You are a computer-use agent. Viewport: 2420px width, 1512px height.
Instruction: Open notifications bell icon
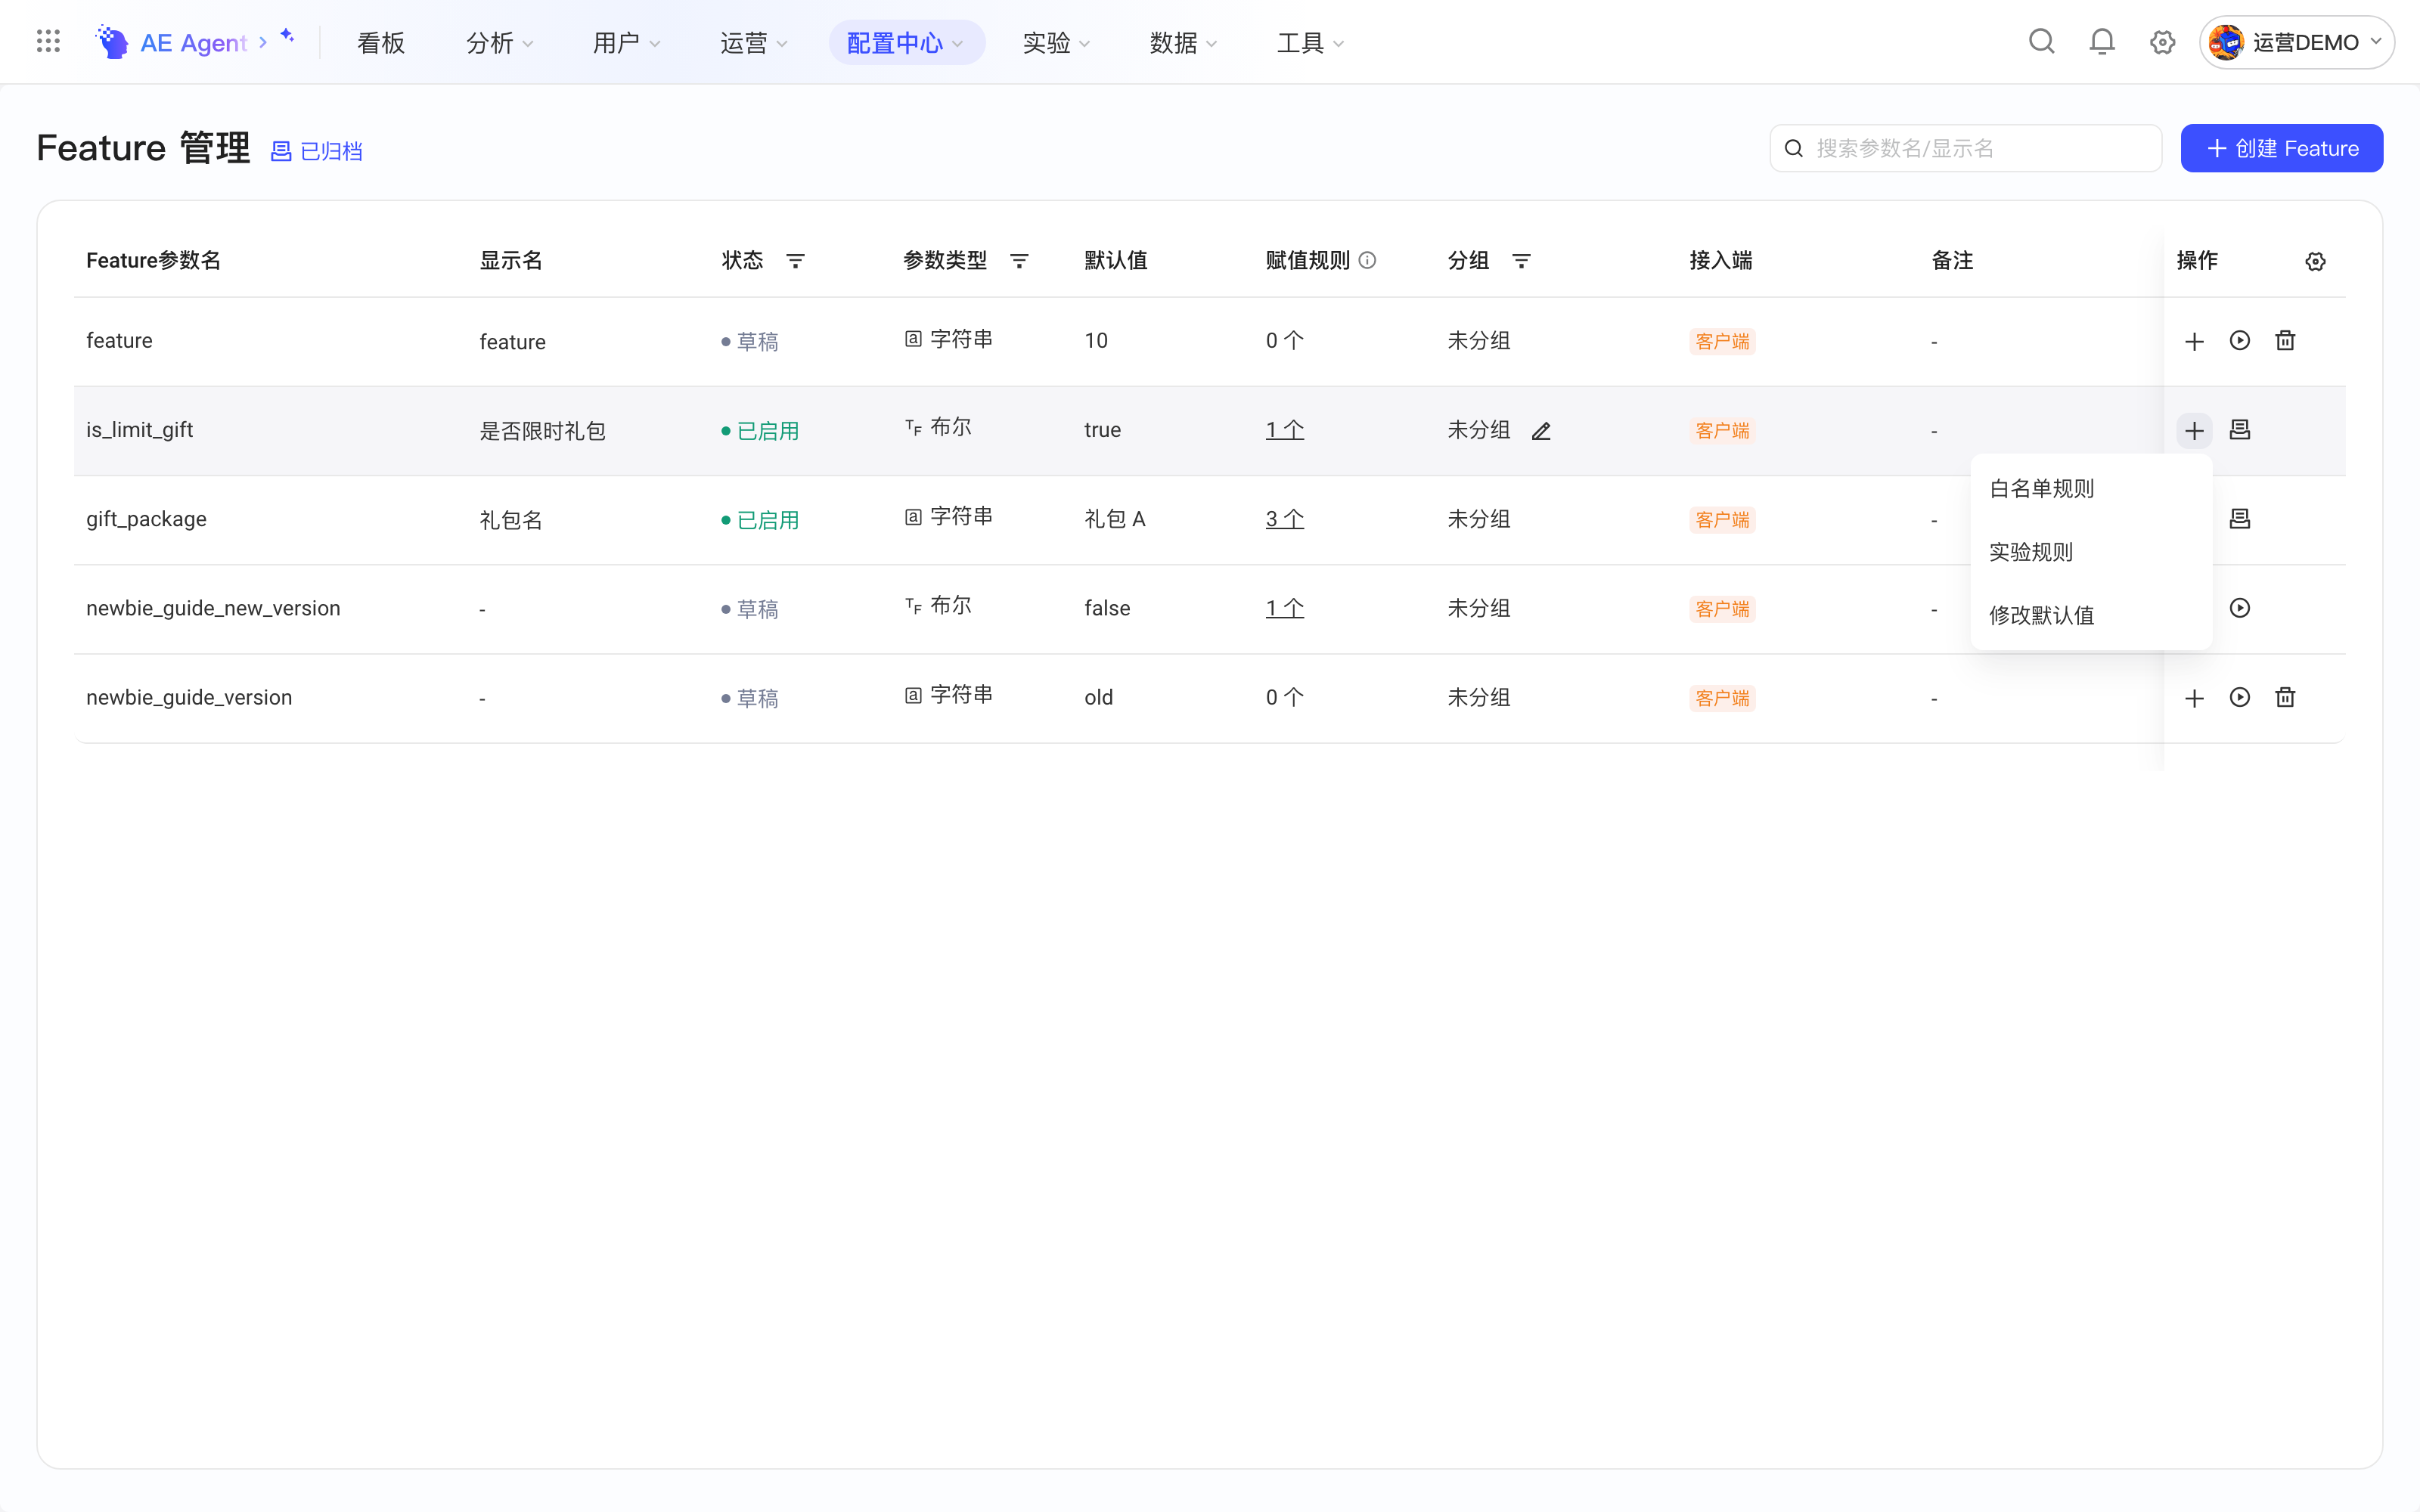(2102, 42)
